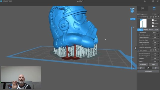Click the user account icon in title bar

coord(145,1)
